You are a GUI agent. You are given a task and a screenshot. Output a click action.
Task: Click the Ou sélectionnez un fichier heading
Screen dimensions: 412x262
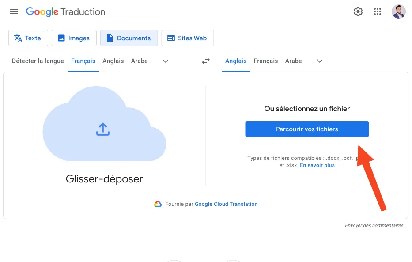[x=307, y=109]
